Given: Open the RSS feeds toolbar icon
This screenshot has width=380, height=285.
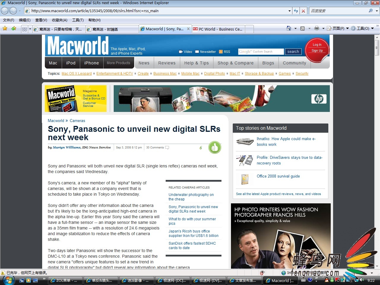Looking at the screenshot, I should (x=303, y=28).
